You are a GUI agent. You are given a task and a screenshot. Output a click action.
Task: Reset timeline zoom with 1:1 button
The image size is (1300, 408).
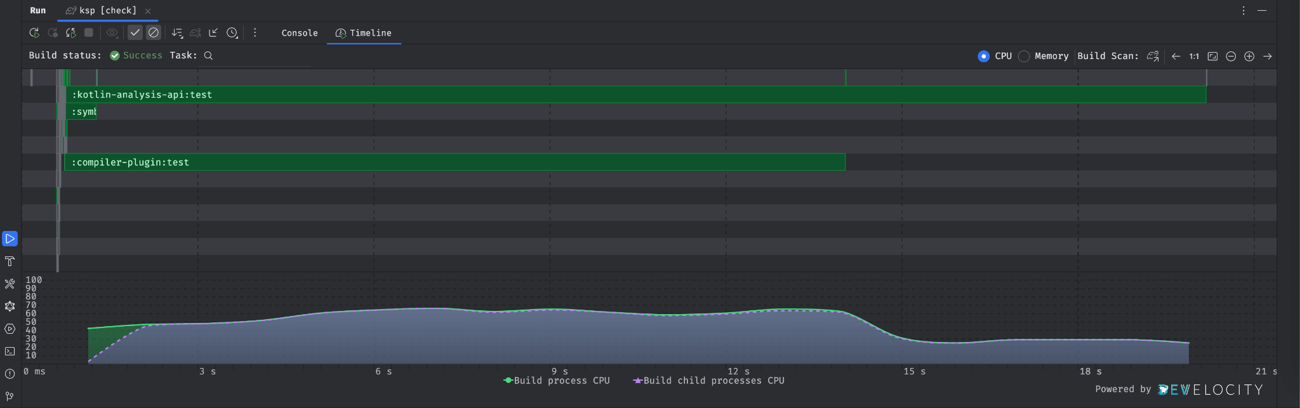[x=1194, y=56]
